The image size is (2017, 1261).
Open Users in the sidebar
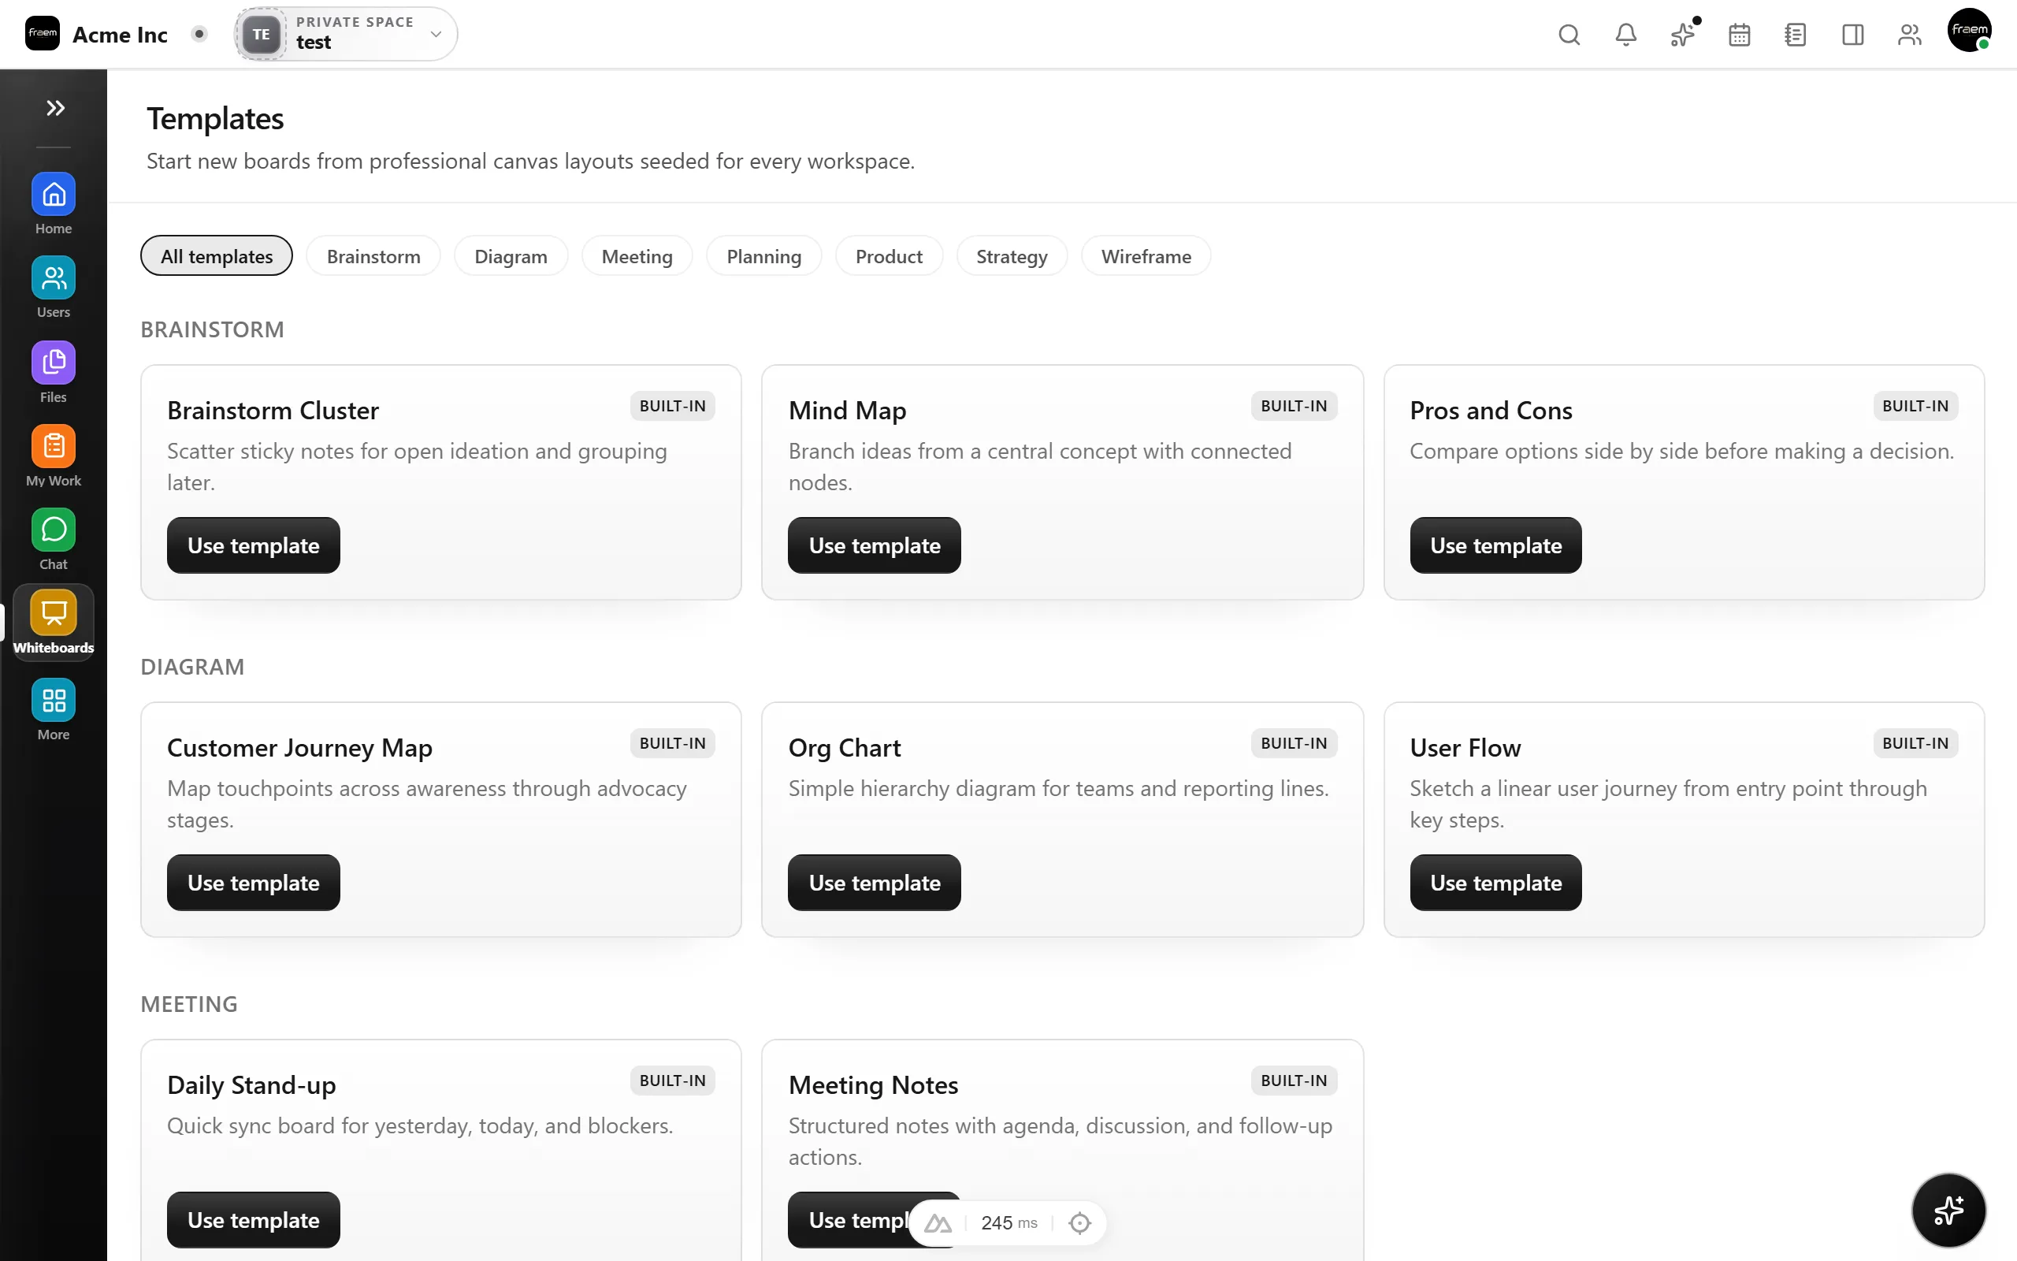tap(54, 288)
